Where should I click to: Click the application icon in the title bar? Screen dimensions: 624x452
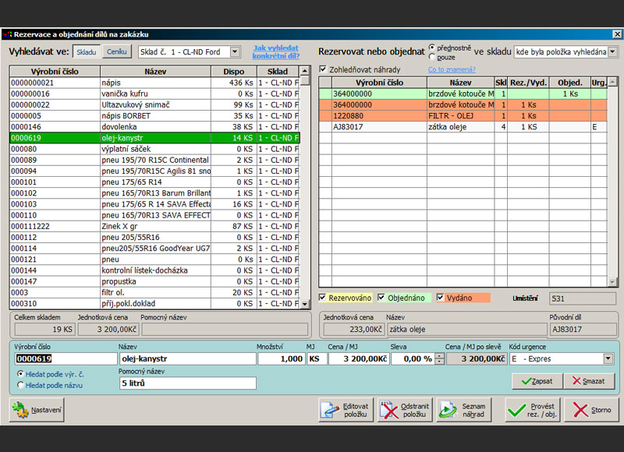click(7, 34)
